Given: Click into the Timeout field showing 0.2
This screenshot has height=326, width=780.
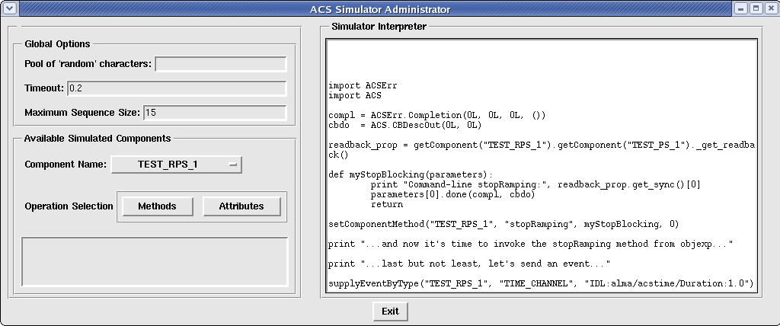Looking at the screenshot, I should tap(176, 88).
